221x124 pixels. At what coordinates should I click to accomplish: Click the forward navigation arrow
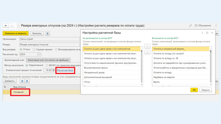click(11, 26)
